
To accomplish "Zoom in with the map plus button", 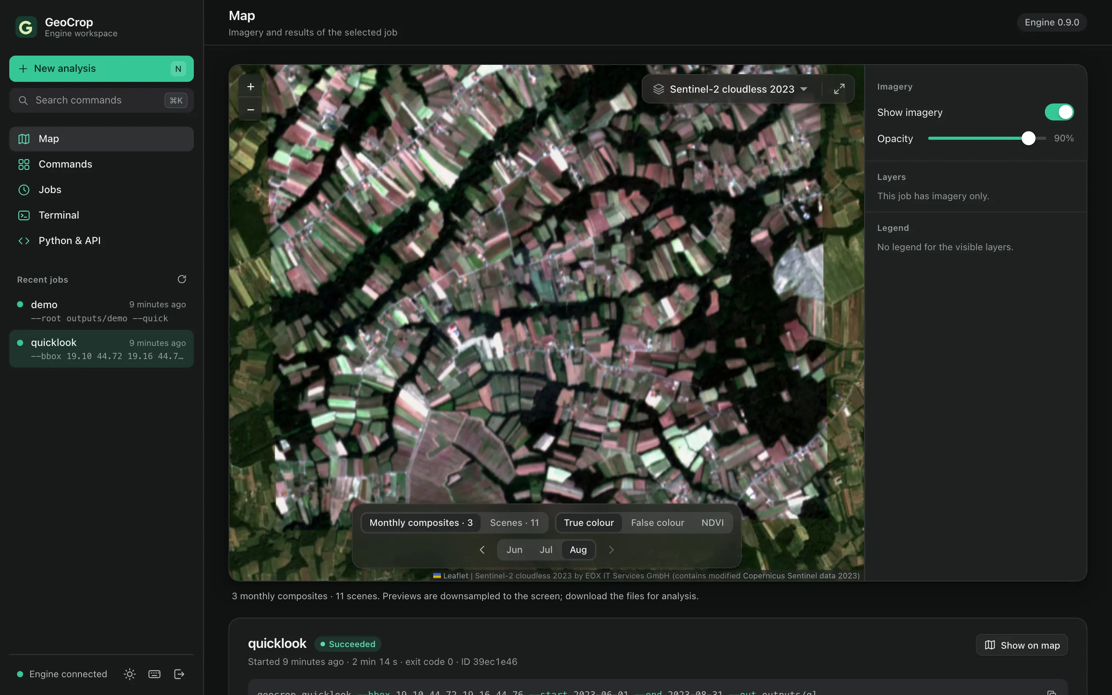I will [x=251, y=86].
